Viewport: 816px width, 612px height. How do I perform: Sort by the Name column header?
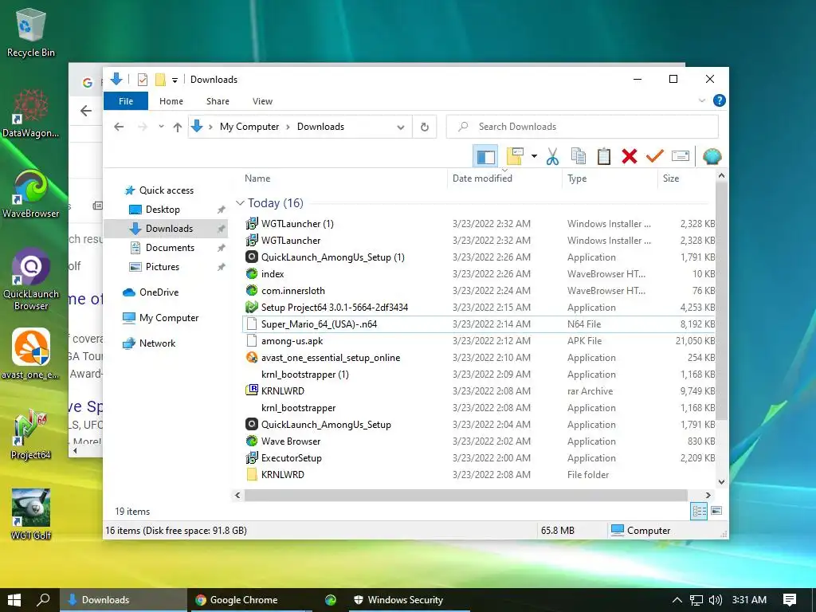257,178
